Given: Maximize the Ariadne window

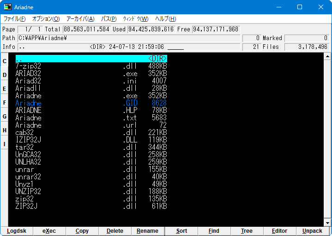Looking at the screenshot, I should coord(300,7).
